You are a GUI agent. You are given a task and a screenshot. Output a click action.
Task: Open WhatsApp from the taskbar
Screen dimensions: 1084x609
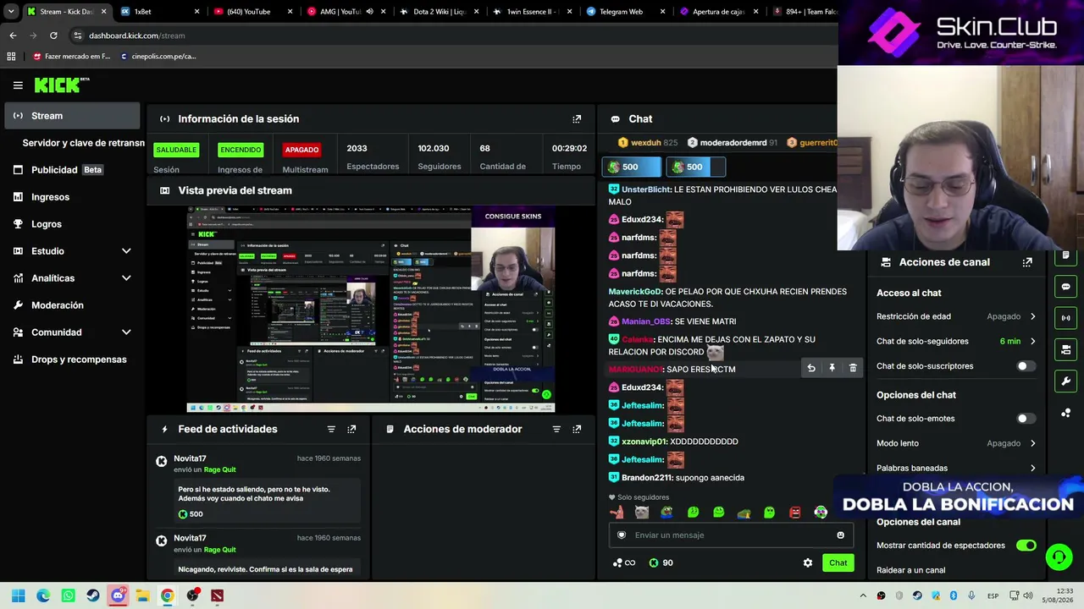pyautogui.click(x=69, y=595)
